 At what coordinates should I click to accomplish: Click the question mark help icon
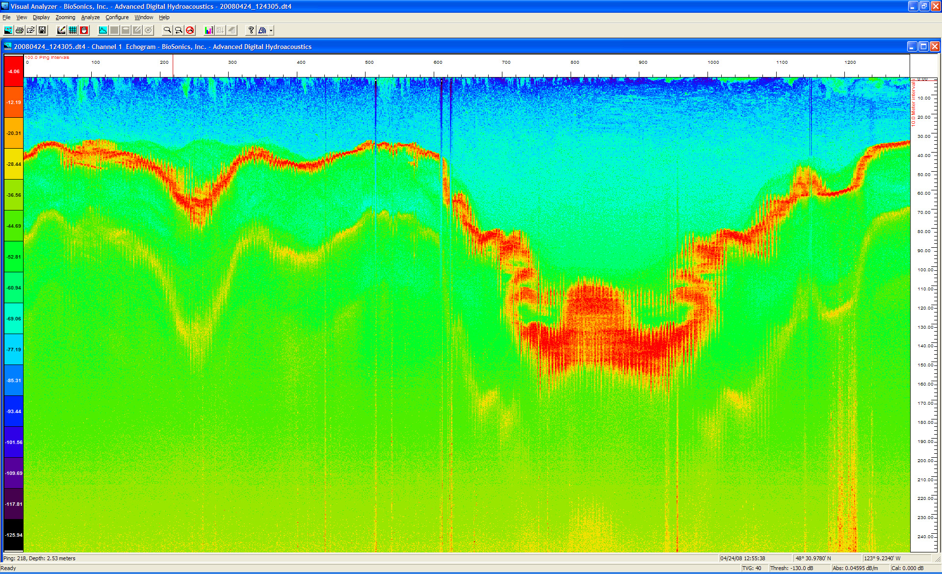point(251,30)
